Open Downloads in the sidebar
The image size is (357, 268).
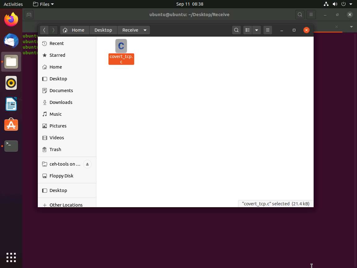67,102
